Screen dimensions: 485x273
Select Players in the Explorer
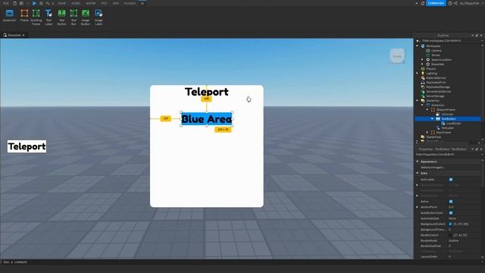[x=431, y=69]
